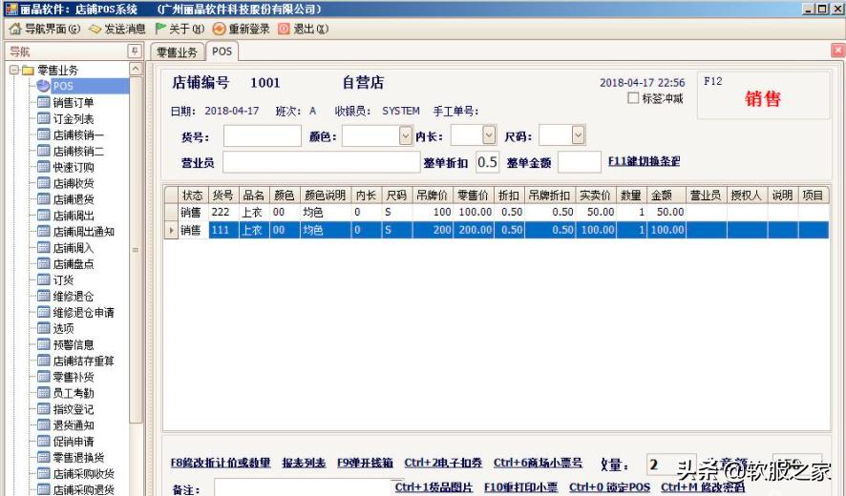The width and height of the screenshot is (846, 496).
Task: Switch to the 零售业务 tab
Action: 177,52
